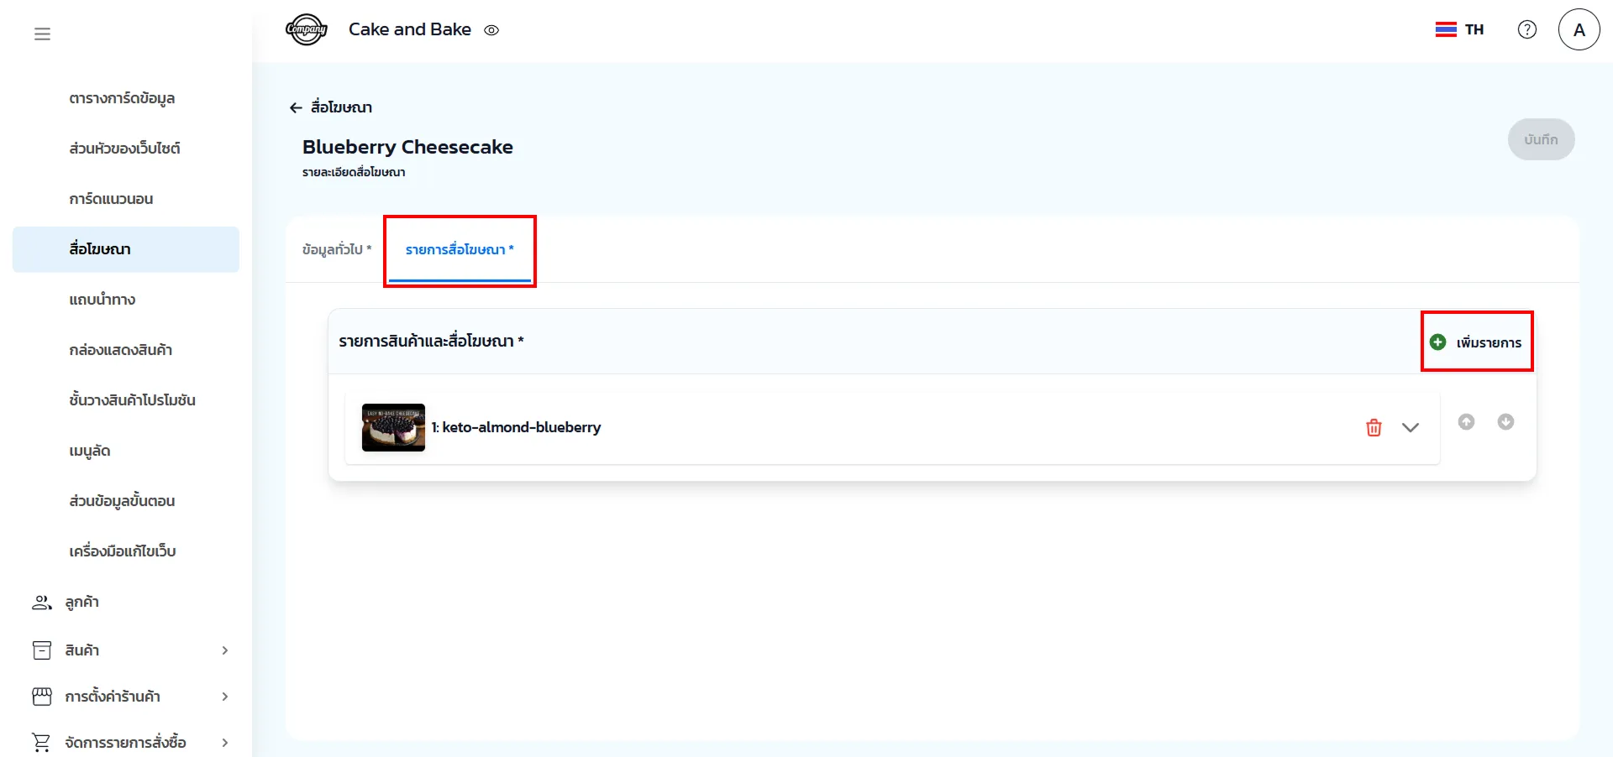Delete keto-almond-blueberry with trash icon

click(1374, 427)
